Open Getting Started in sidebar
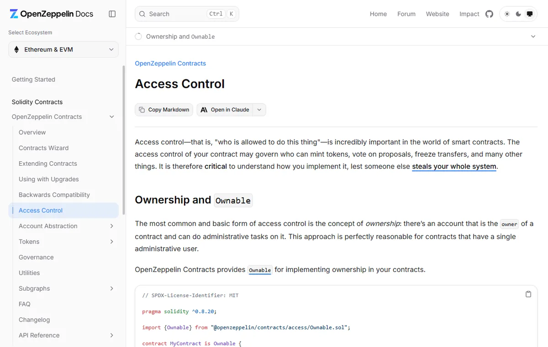The image size is (548, 347). [33, 79]
